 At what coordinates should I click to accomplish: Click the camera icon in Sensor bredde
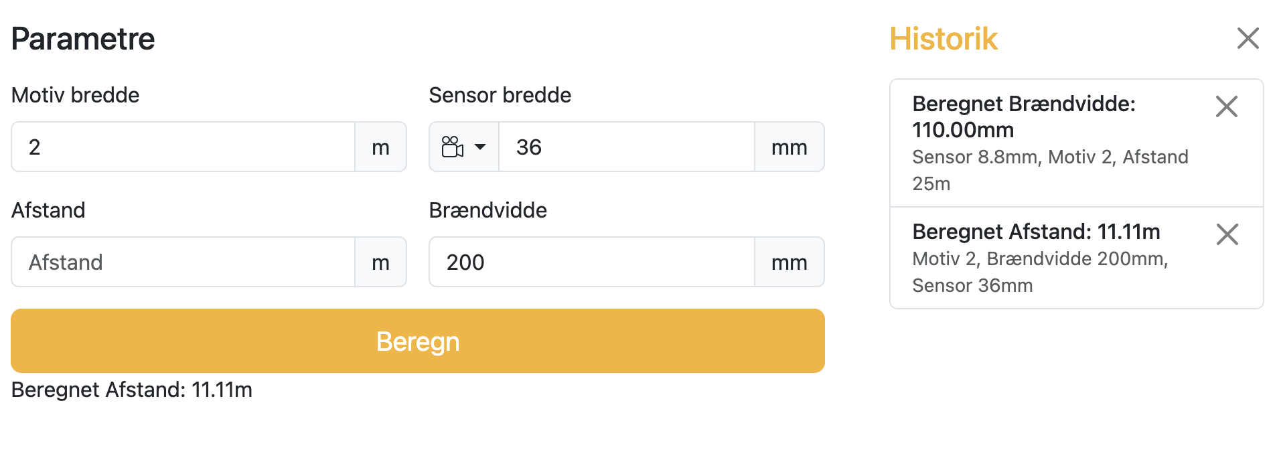point(452,147)
